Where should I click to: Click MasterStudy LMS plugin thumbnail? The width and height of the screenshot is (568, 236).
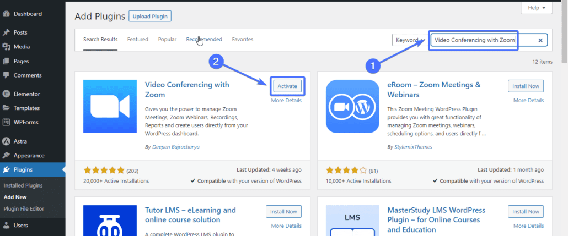coord(352,221)
